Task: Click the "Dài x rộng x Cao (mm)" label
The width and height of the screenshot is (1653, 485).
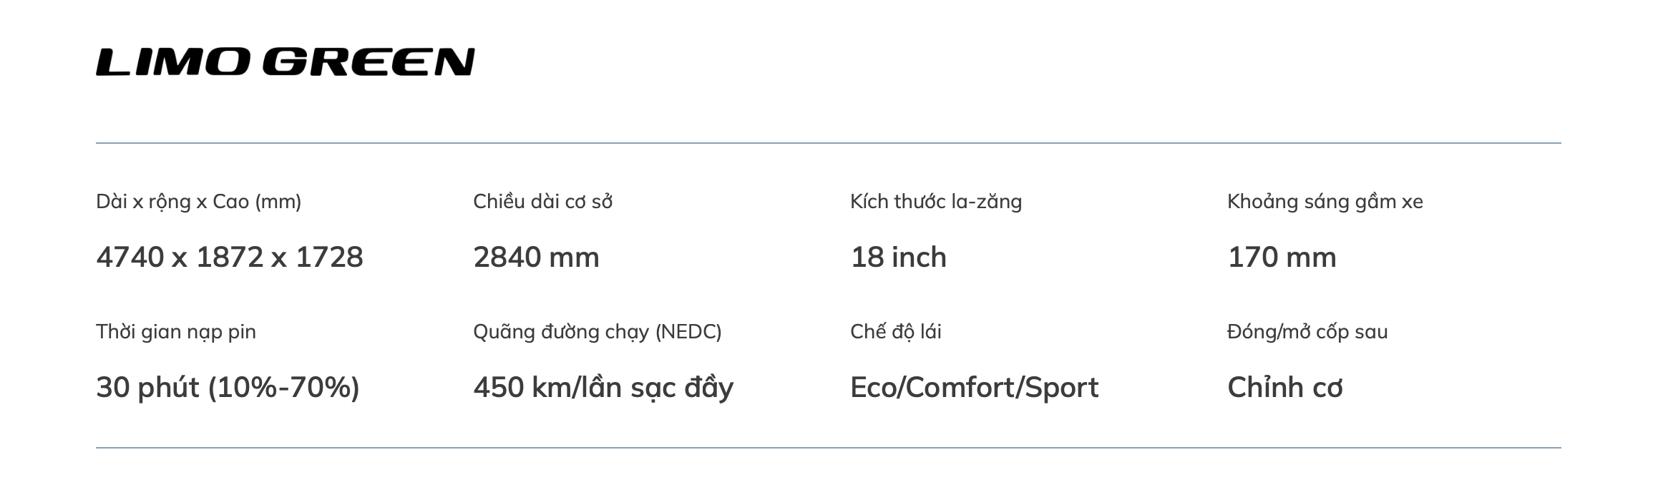Action: (199, 202)
